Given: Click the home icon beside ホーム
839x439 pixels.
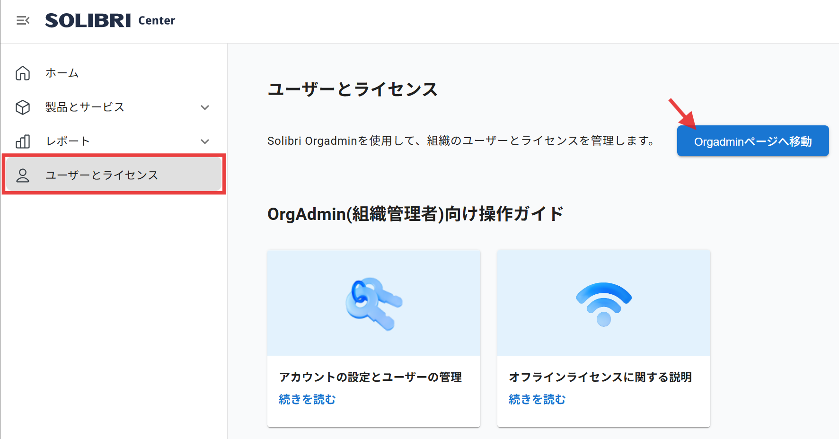Looking at the screenshot, I should click(x=23, y=73).
